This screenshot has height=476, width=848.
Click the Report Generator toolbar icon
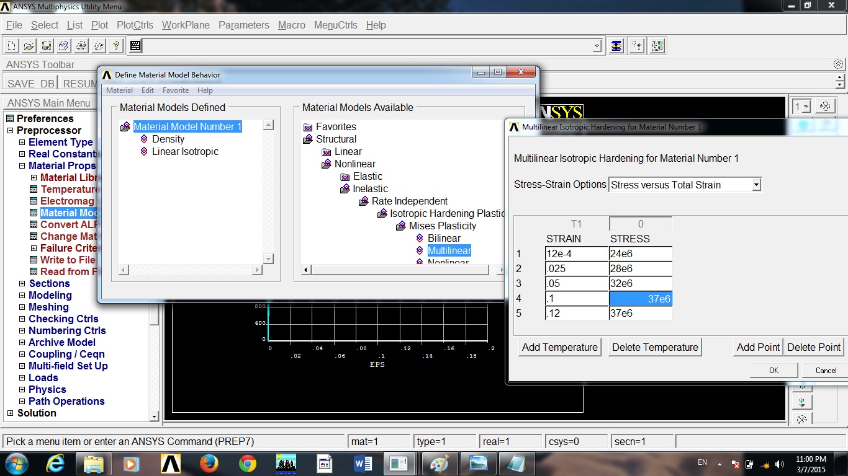click(98, 46)
